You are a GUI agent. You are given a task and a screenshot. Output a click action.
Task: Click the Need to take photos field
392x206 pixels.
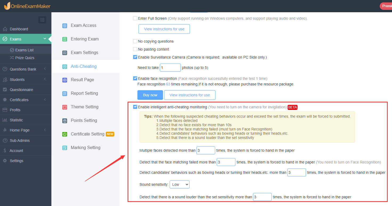tap(170, 68)
